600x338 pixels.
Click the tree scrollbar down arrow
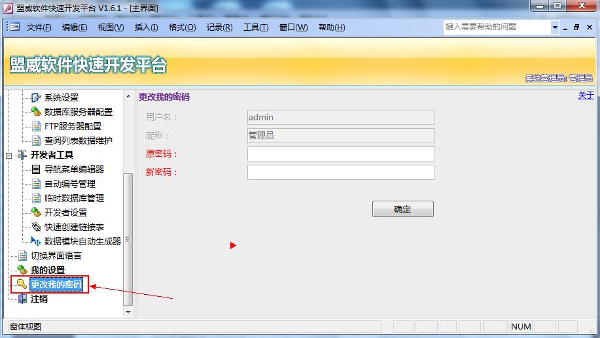pyautogui.click(x=128, y=312)
